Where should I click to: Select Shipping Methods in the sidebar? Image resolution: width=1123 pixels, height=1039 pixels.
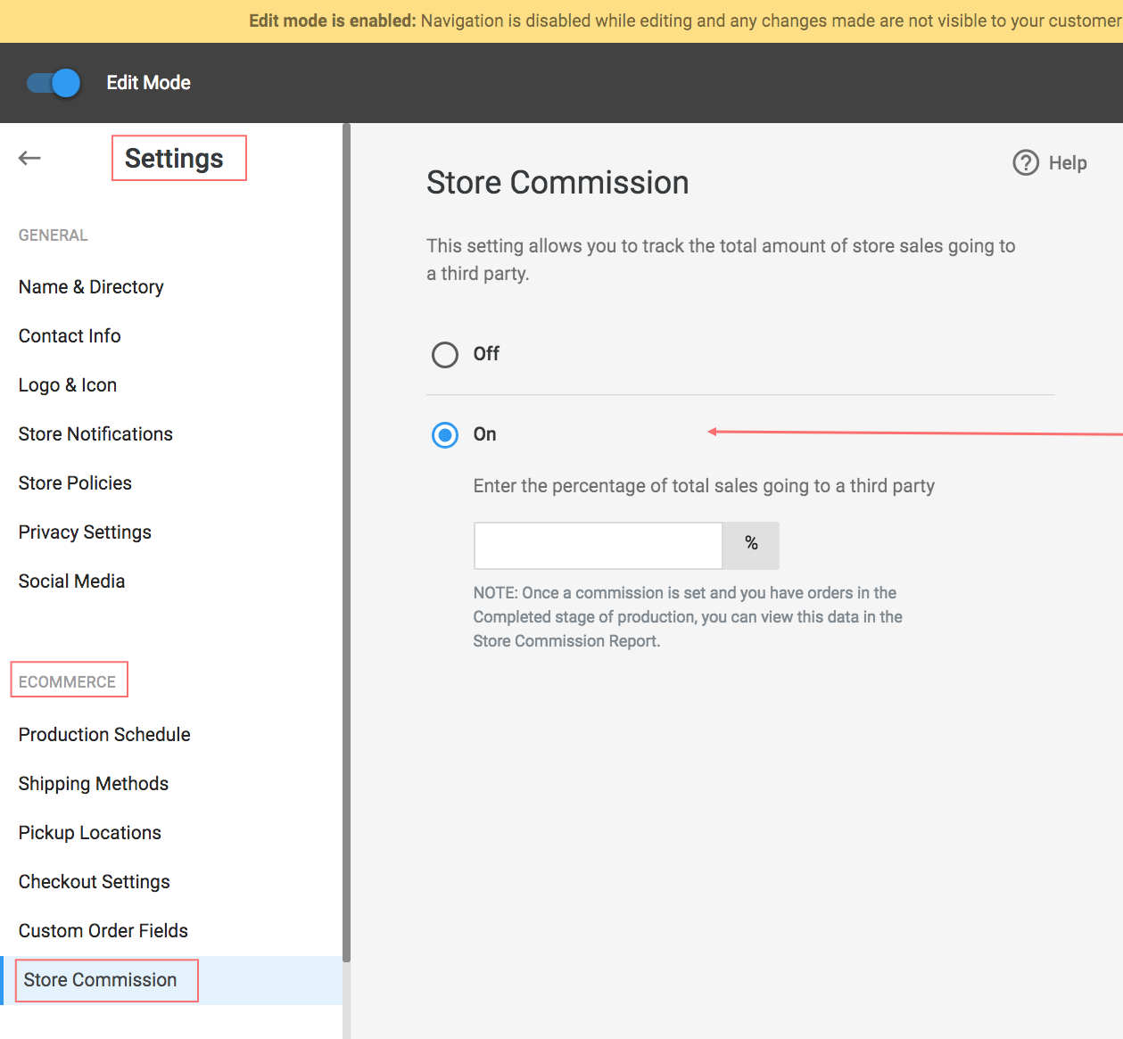(x=94, y=784)
